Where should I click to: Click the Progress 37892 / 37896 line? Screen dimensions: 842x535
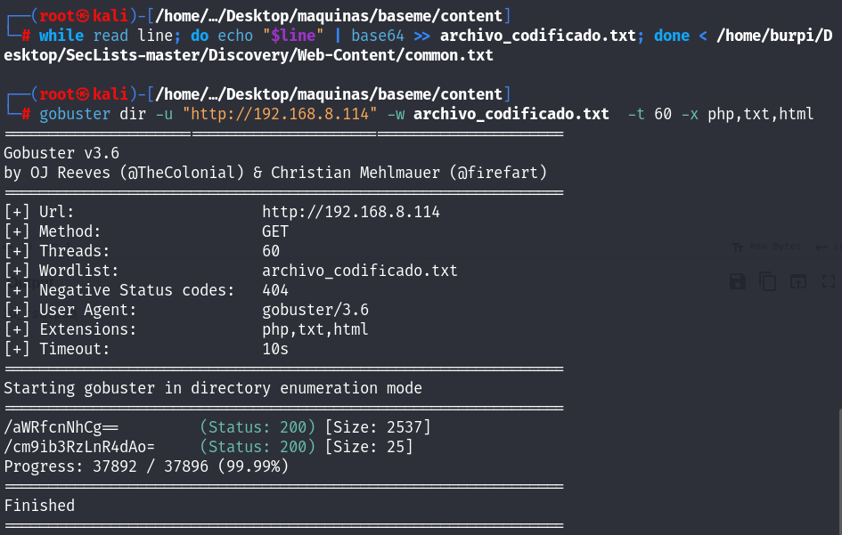(146, 466)
